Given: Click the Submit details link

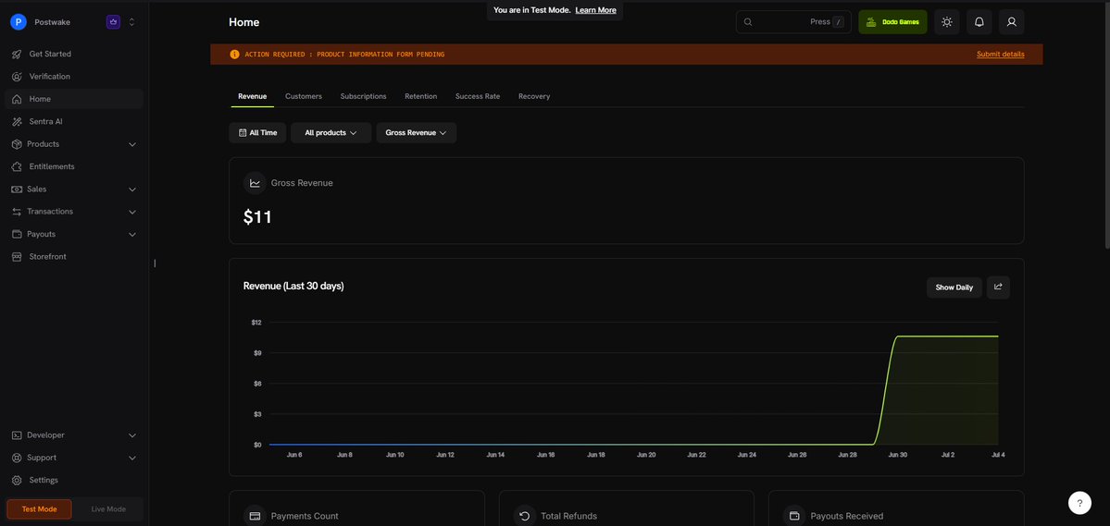Looking at the screenshot, I should (x=1000, y=55).
